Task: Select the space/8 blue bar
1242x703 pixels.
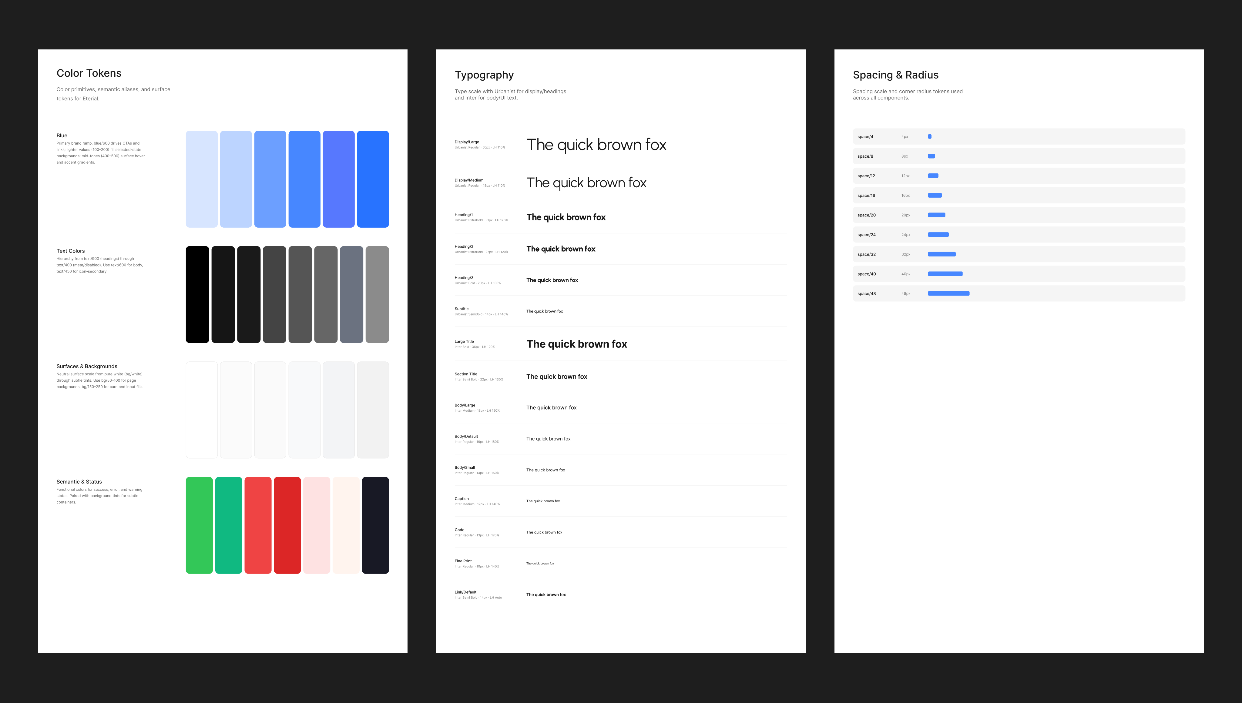Action: pos(931,156)
